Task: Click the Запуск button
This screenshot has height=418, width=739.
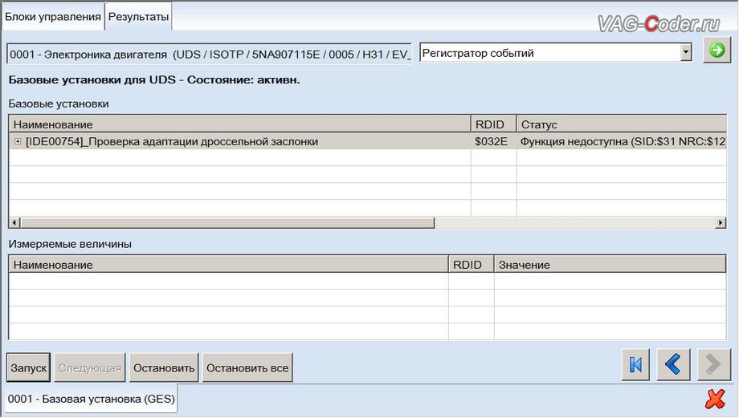Action: point(28,367)
